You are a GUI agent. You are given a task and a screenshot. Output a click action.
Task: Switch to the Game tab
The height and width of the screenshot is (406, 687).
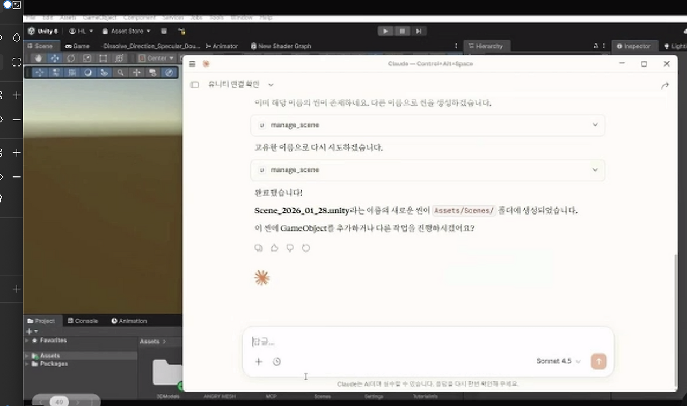tap(77, 46)
